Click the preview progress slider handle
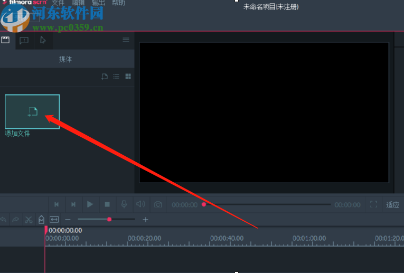The height and width of the screenshot is (273, 404). tap(204, 204)
